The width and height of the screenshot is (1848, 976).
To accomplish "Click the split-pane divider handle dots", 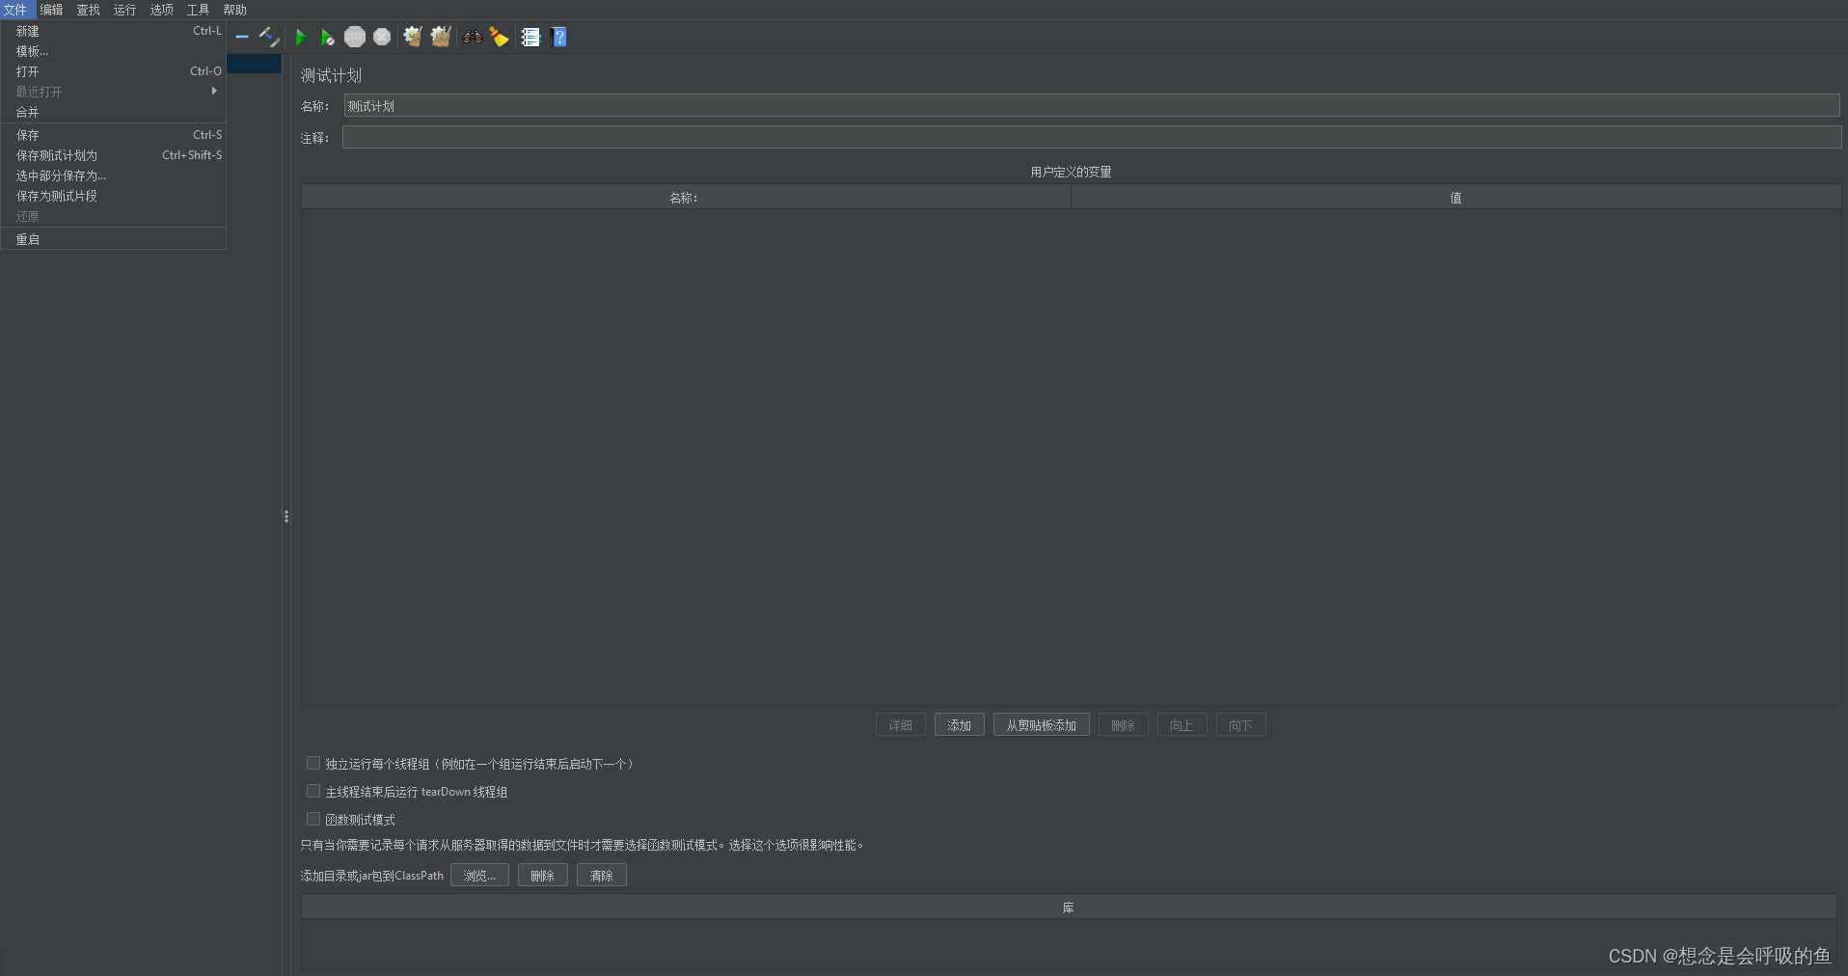I will pyautogui.click(x=286, y=517).
